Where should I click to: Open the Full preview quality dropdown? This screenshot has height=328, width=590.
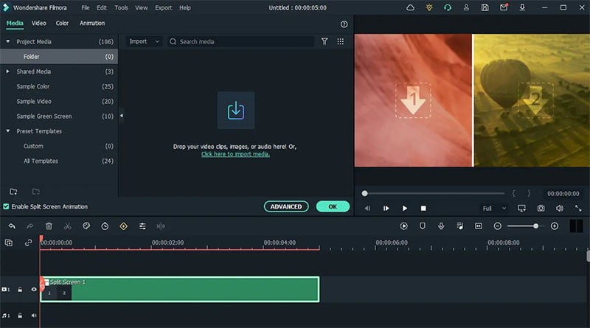(x=494, y=208)
